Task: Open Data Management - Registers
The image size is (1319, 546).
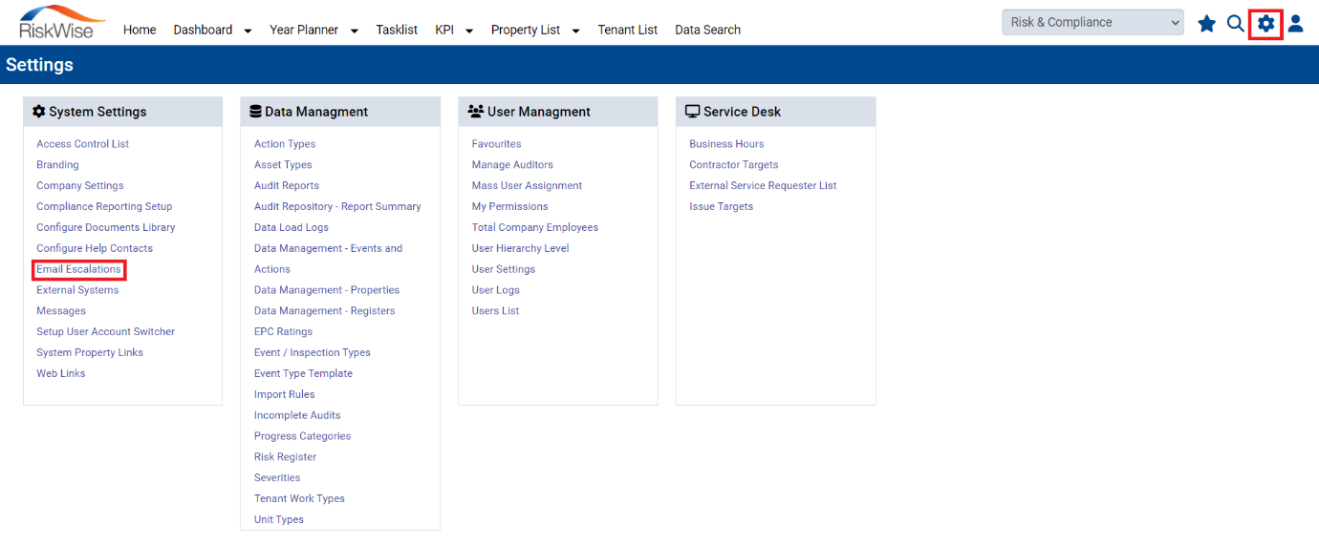Action: pos(324,311)
